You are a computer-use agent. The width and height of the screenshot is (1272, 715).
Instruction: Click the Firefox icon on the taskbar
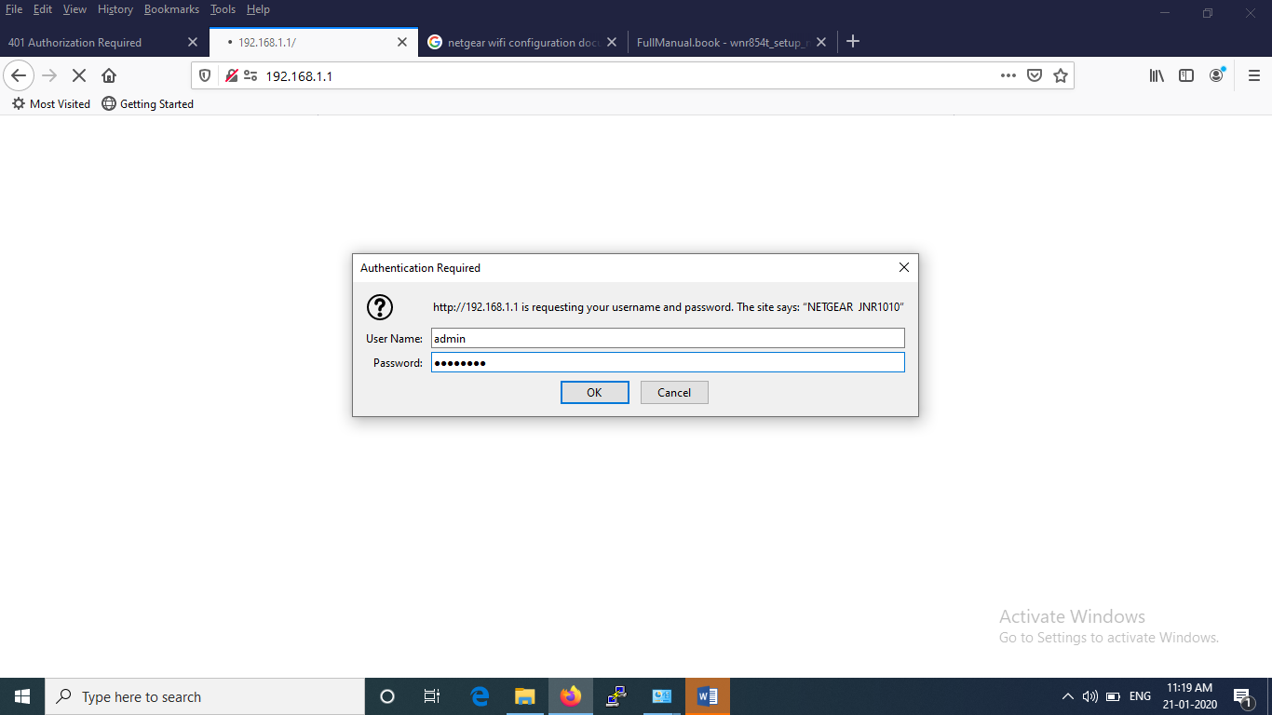[x=571, y=696]
